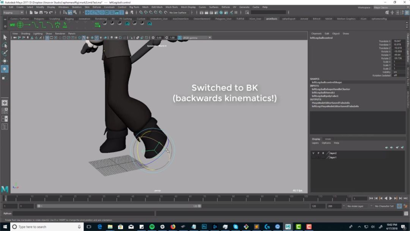Click the Translate X value field
The height and width of the screenshot is (231, 410).
(397, 41)
